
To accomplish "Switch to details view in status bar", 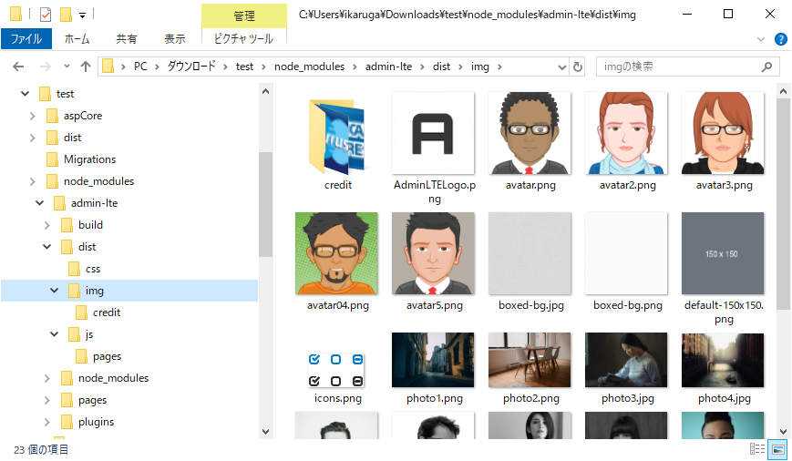I will tap(757, 449).
